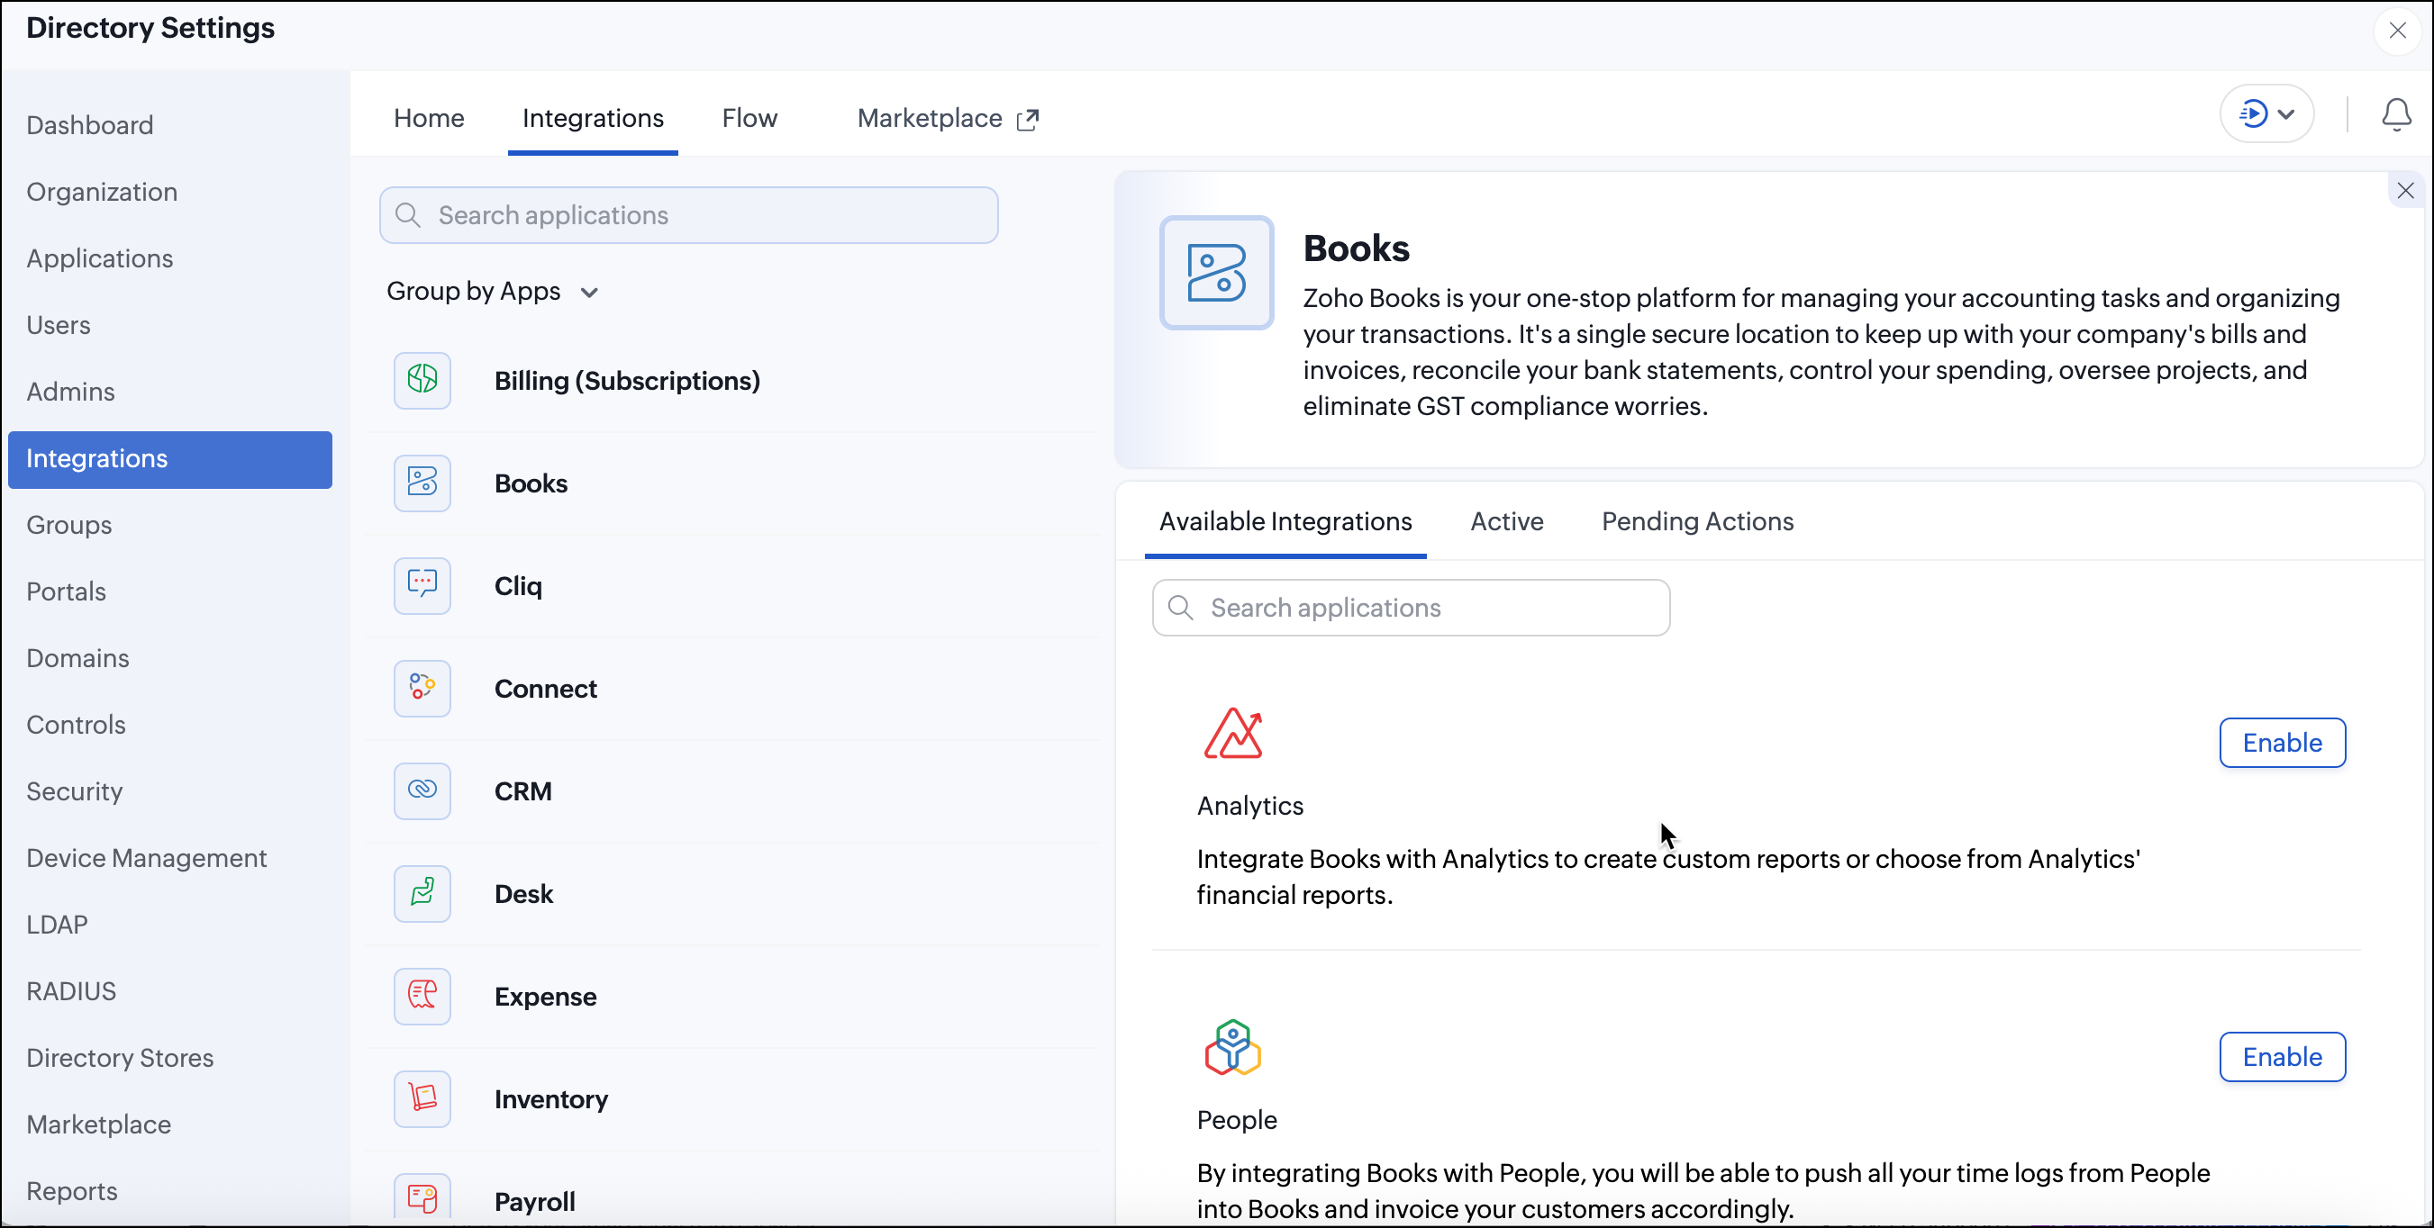Open the Active integrations tab
This screenshot has width=2434, height=1228.
point(1506,521)
